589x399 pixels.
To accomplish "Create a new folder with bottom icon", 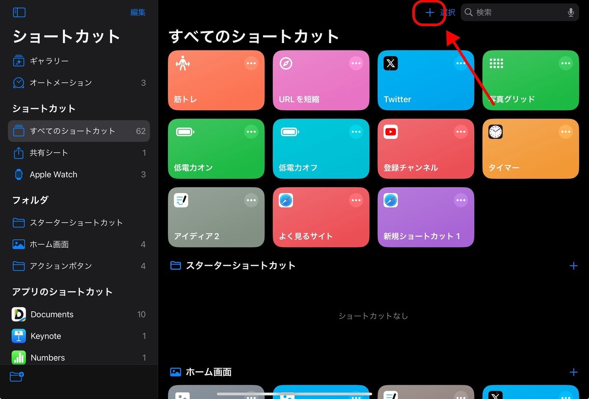I will click(x=17, y=376).
